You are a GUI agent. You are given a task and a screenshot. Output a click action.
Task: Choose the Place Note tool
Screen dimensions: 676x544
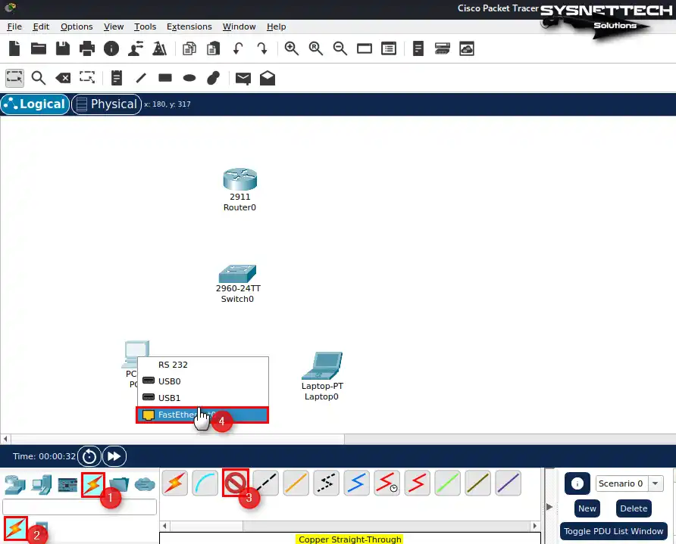click(117, 78)
